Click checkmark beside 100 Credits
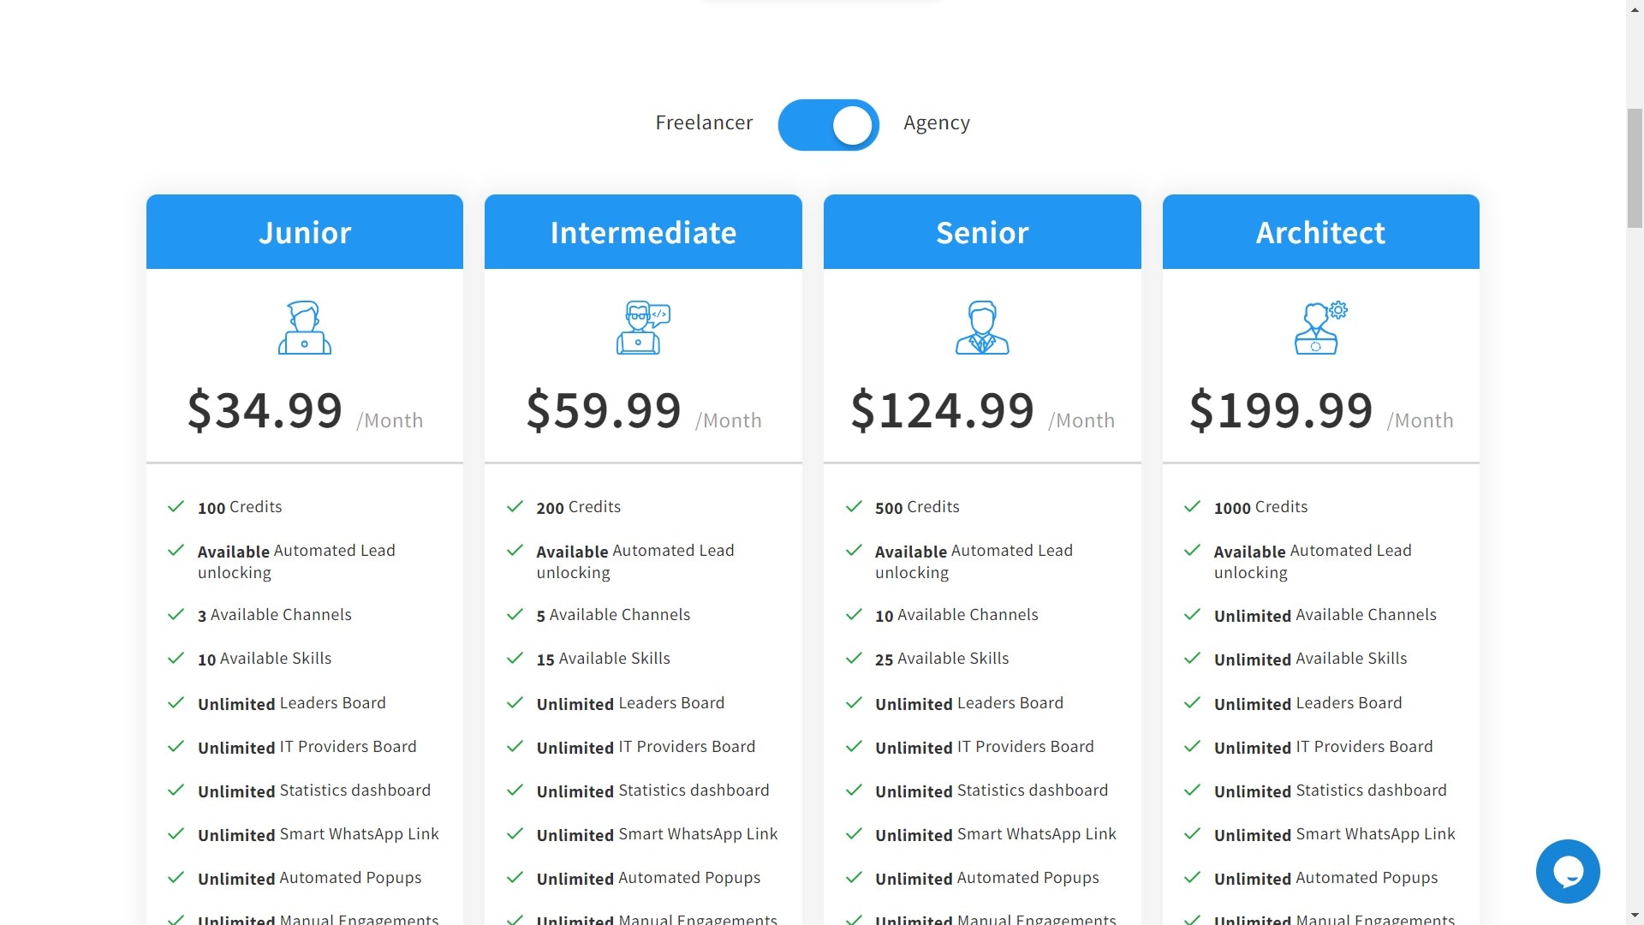The height and width of the screenshot is (925, 1644). [x=176, y=507]
